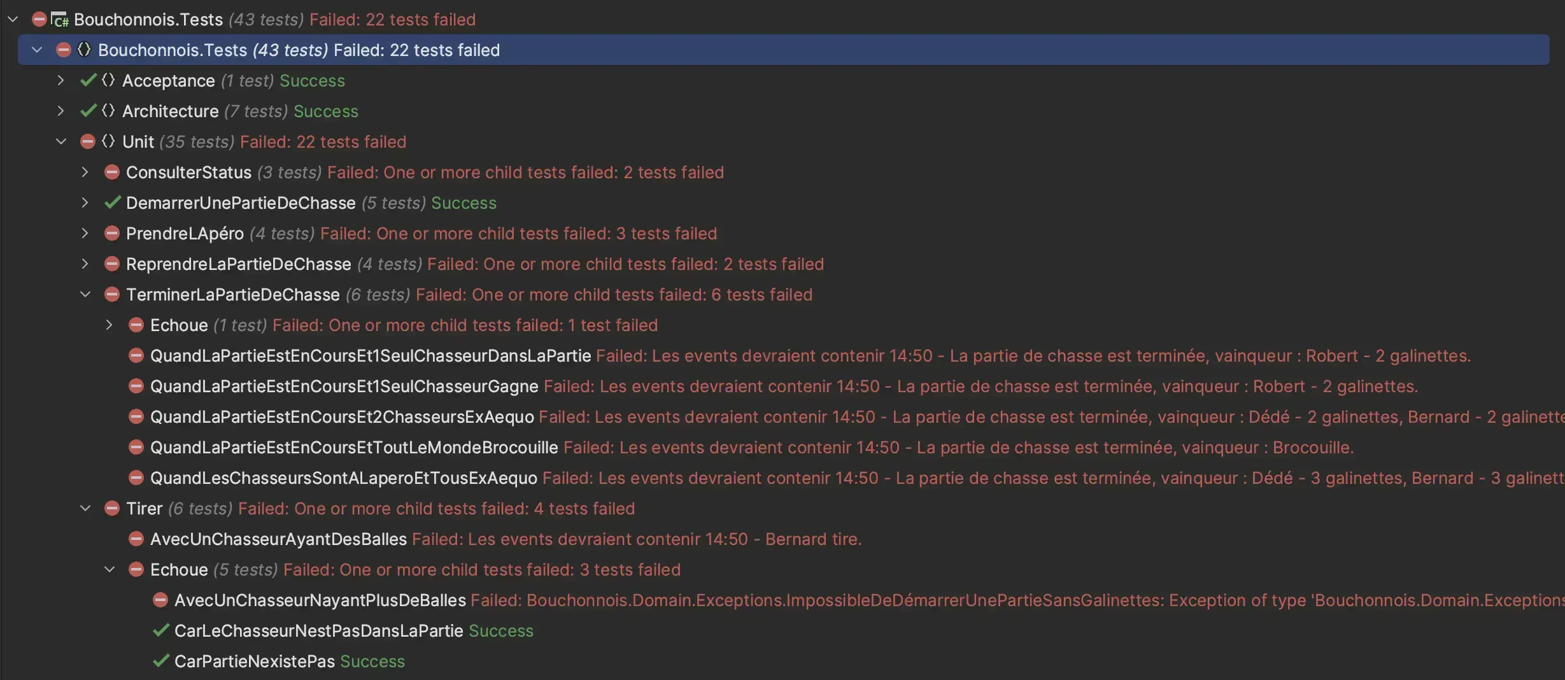The image size is (1565, 680).
Task: Click the namespace braces icon beside Unit
Action: point(108,141)
